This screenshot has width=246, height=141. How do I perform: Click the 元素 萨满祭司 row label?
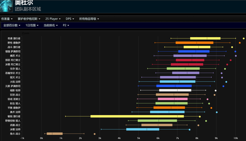coord(13,86)
